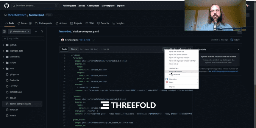Expand the farmerbot folder chevron
The image size is (256, 128).
point(4,57)
